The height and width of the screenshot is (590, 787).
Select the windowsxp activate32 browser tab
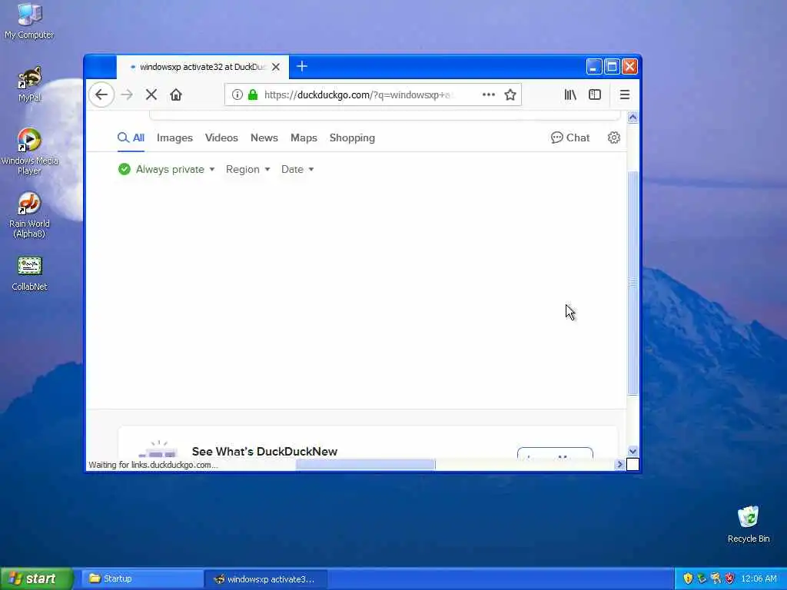[202, 67]
